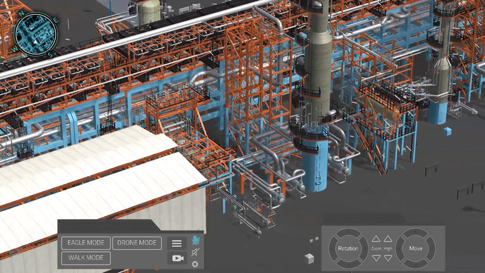
Task: Activate Drone Mode
Action: 137,243
